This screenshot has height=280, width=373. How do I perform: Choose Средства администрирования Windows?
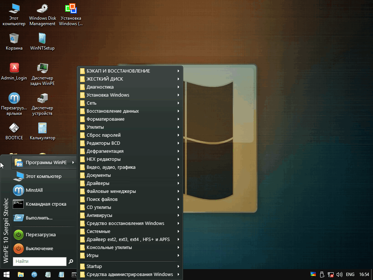(130, 275)
